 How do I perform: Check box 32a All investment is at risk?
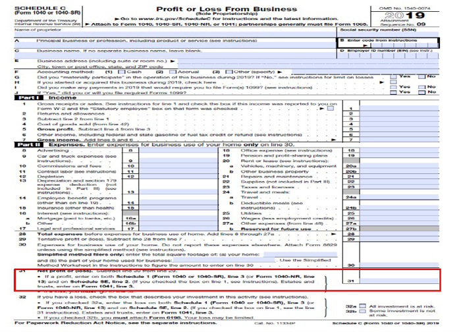(x=363, y=306)
